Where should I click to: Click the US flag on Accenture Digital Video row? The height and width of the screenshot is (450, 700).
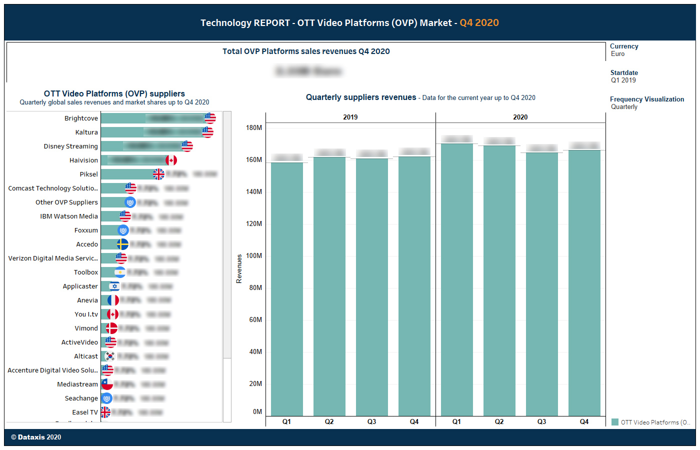(x=107, y=370)
